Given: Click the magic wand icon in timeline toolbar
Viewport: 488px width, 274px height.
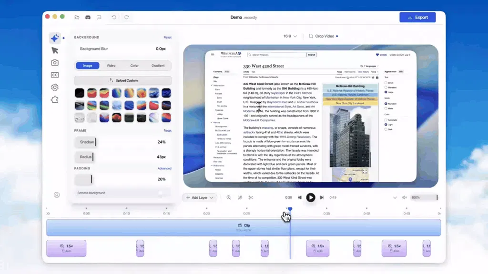Looking at the screenshot, I should [x=240, y=197].
